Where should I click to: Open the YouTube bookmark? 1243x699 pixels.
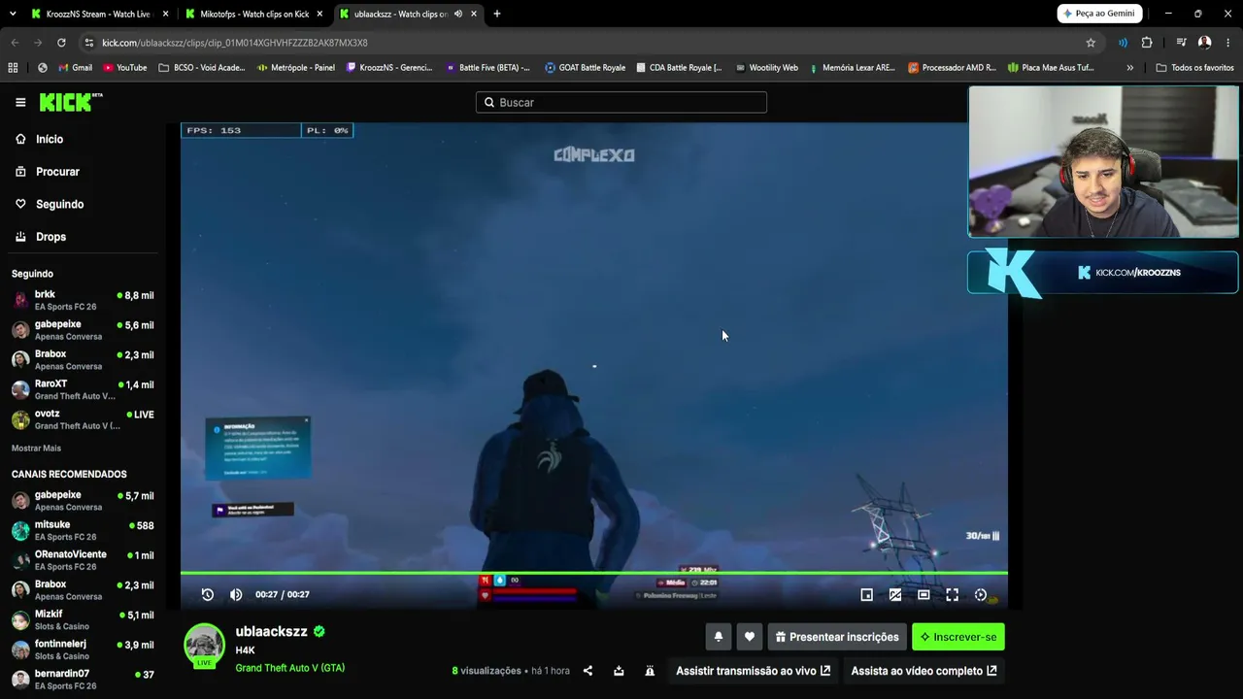[125, 68]
